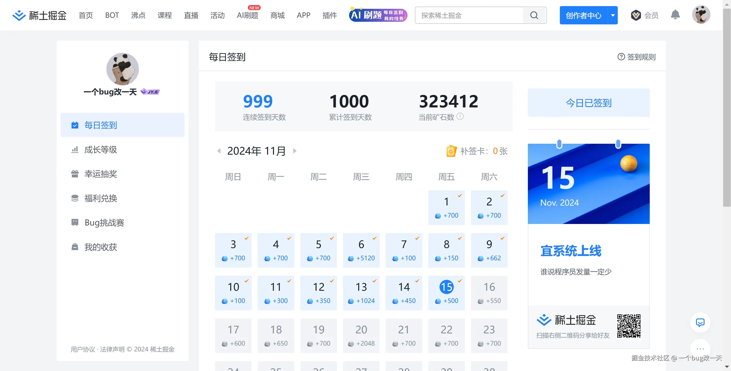Switch to the 商城 navigation tab

tap(277, 15)
